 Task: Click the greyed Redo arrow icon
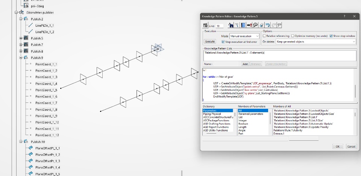click(x=273, y=25)
